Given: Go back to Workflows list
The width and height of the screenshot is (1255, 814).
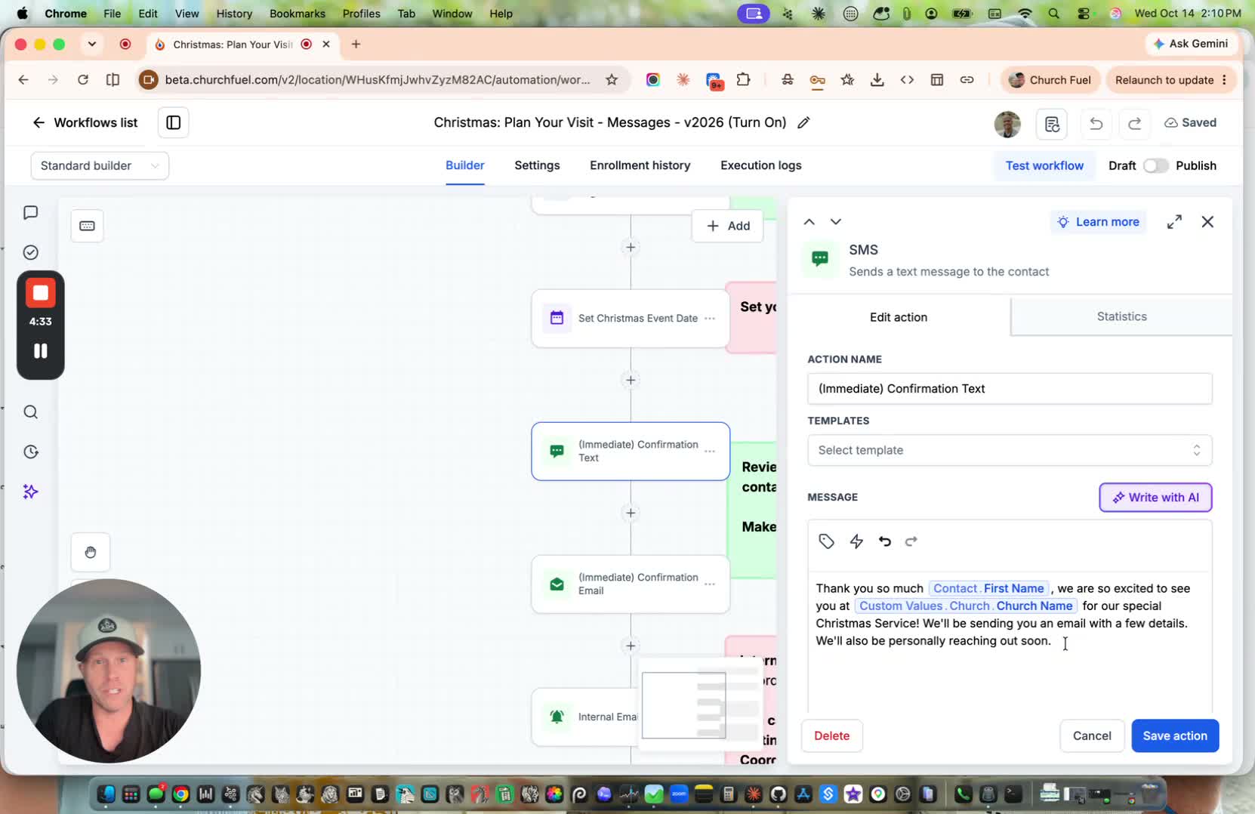Looking at the screenshot, I should (x=85, y=122).
